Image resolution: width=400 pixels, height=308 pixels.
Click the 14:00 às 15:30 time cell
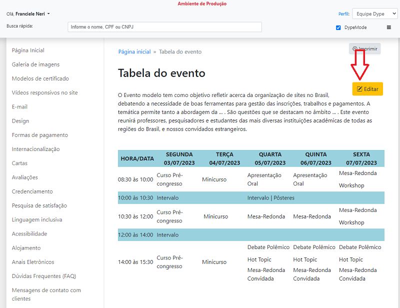(135, 262)
